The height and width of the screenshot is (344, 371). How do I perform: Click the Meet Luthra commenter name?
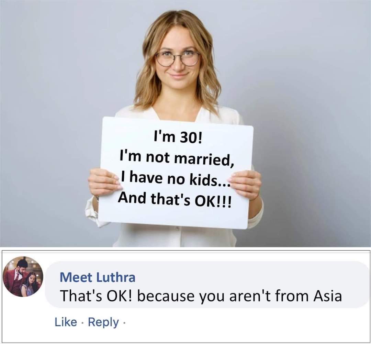pos(98,277)
